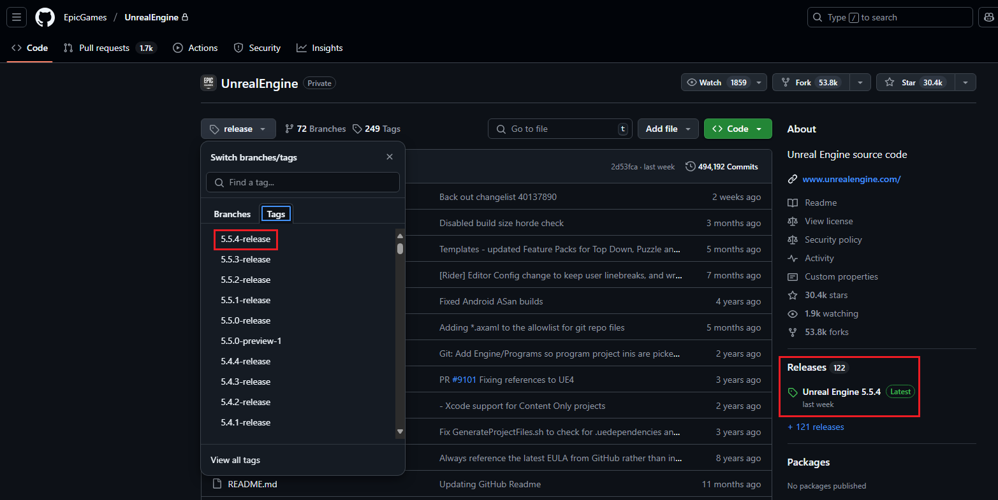Open the release branch/tag selector dropdown
Screen dimensions: 998x500
coord(238,129)
